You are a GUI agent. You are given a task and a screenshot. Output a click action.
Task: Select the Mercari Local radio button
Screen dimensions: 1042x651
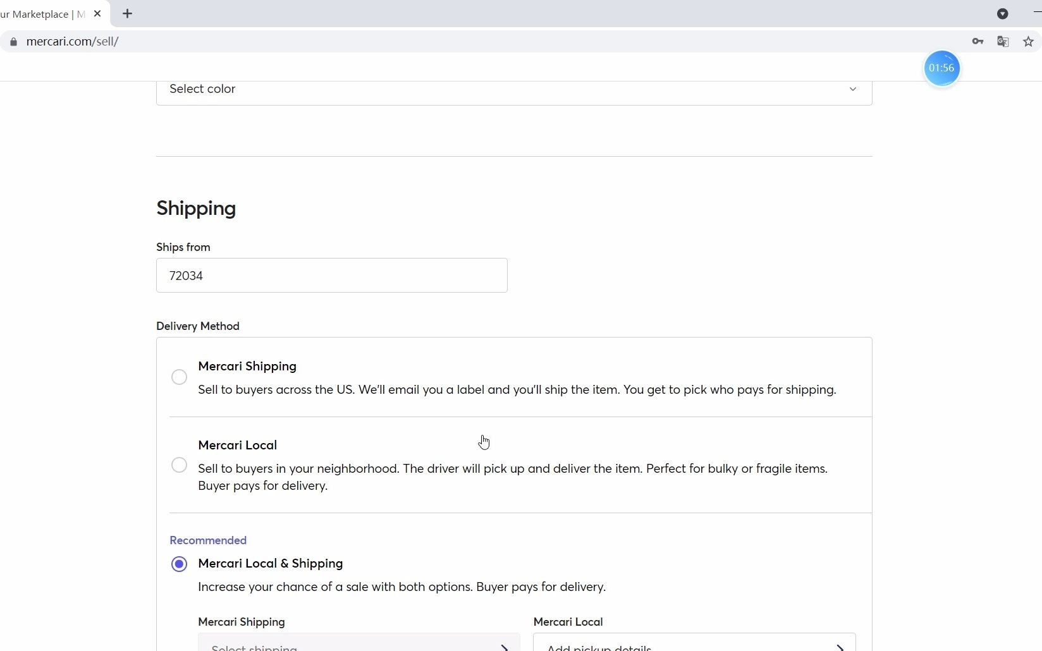pyautogui.click(x=179, y=465)
